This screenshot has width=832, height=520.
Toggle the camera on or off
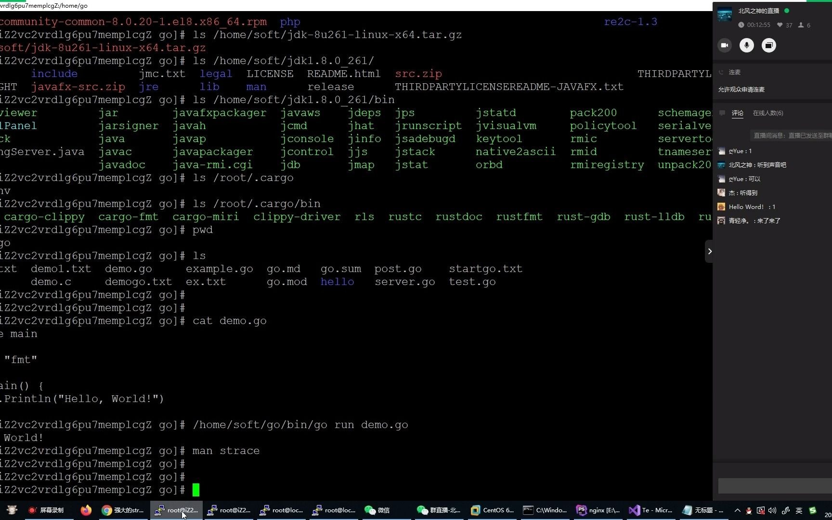tap(725, 45)
